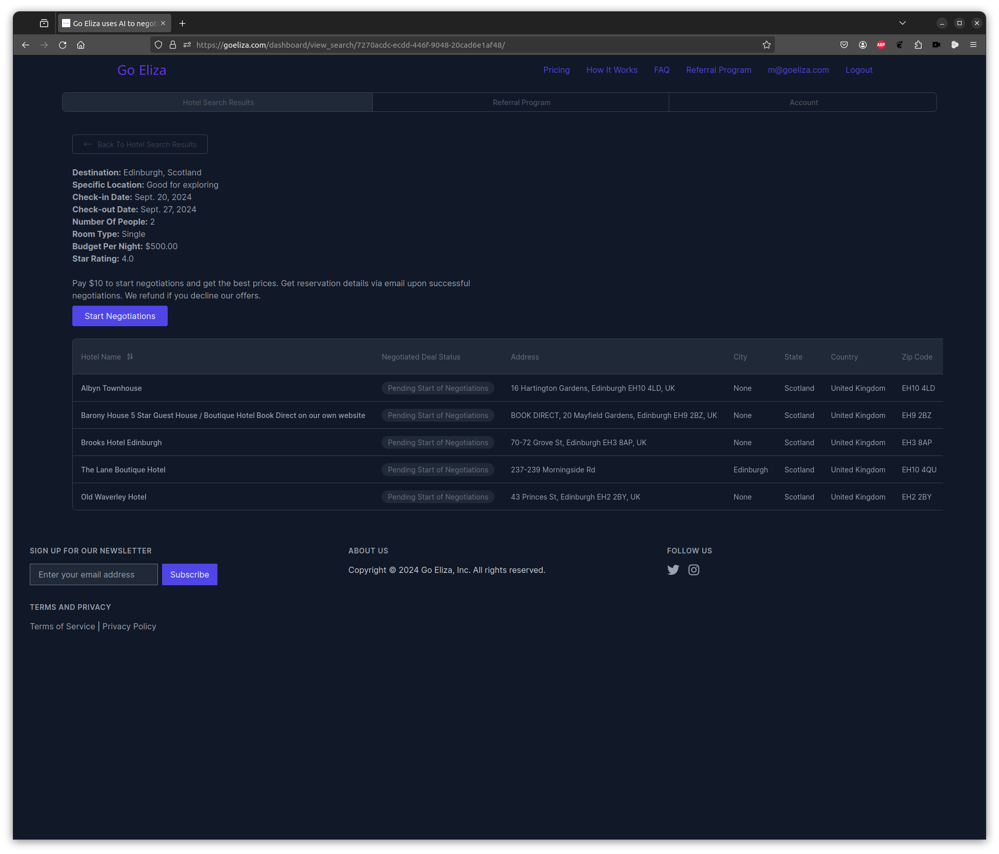
Task: Save page to Pocket
Action: pyautogui.click(x=844, y=45)
